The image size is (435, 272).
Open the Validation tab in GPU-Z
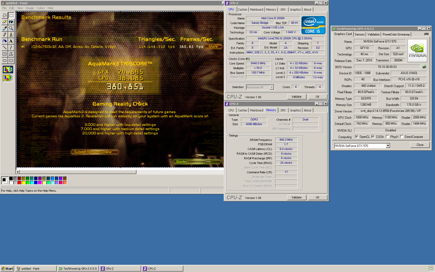pyautogui.click(x=373, y=34)
